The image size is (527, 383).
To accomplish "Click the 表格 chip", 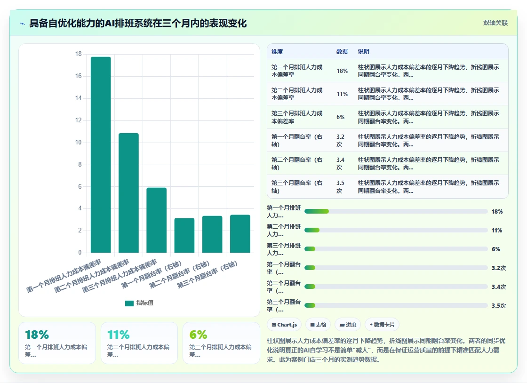I will coord(318,325).
